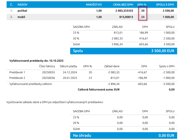Select the payment date 20.01.2025
Image resolution: width=184 pixels, height=140 pixels.
click(68, 78)
